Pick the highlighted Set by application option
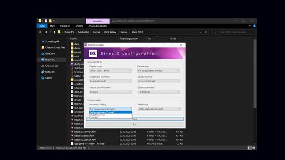This screenshot has width=285, height=160. [x=110, y=112]
